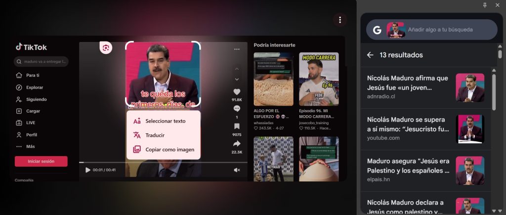Click the results scrollbar up arrow

tap(494, 70)
